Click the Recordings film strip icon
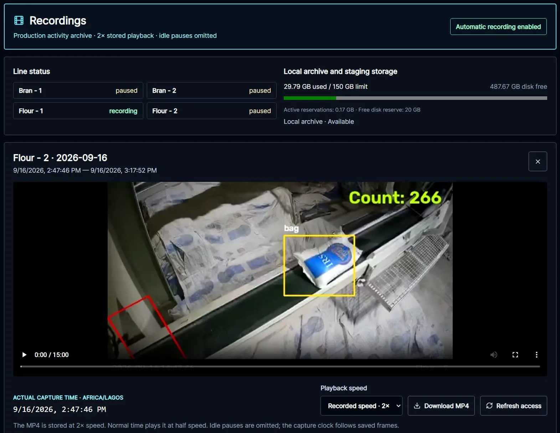 point(19,20)
